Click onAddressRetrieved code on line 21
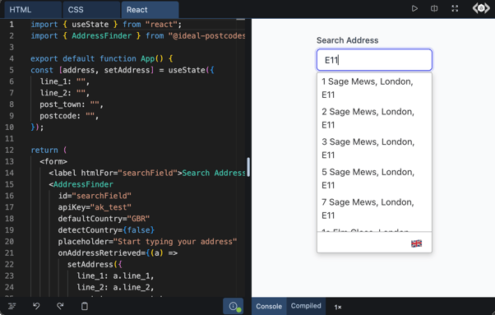The image size is (495, 315). coord(118,252)
